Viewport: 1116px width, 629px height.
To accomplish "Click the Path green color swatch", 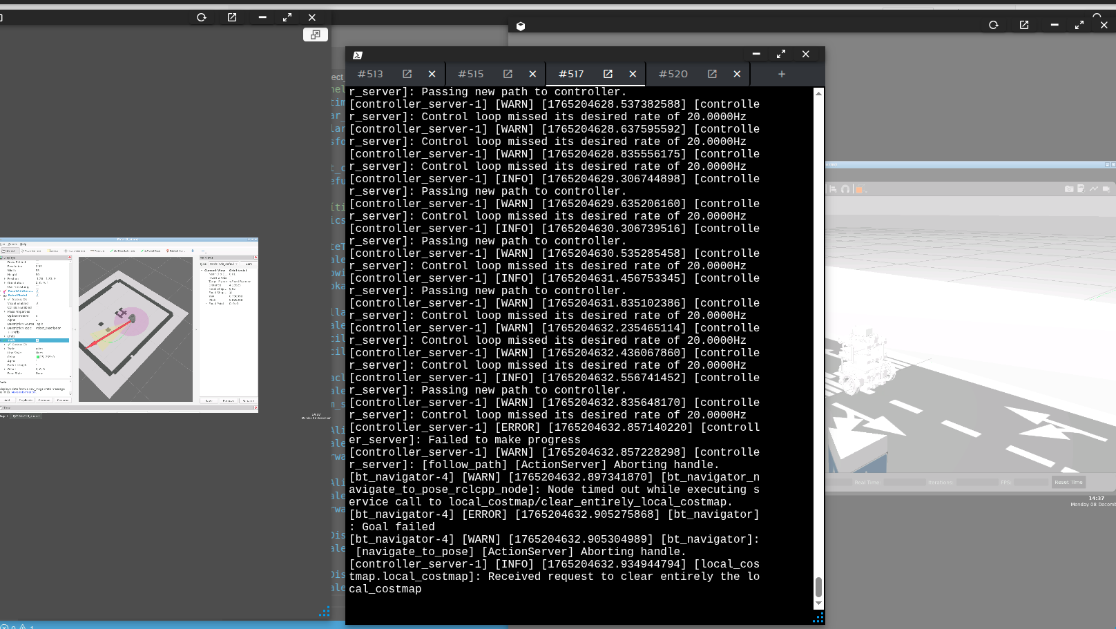I will [x=38, y=356].
